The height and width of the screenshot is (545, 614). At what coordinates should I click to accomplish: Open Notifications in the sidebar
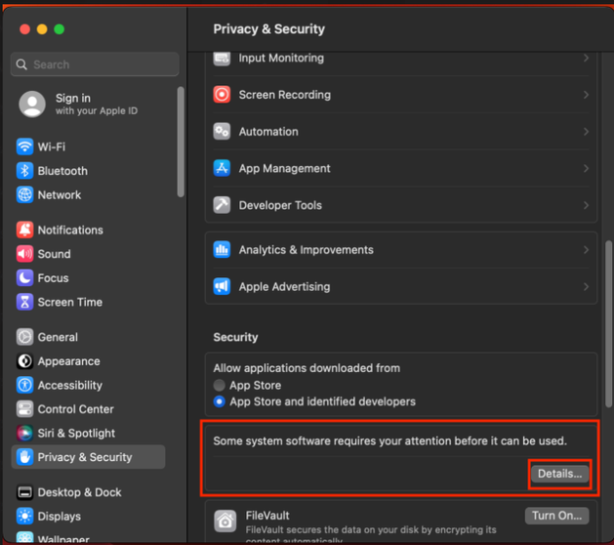click(x=69, y=231)
